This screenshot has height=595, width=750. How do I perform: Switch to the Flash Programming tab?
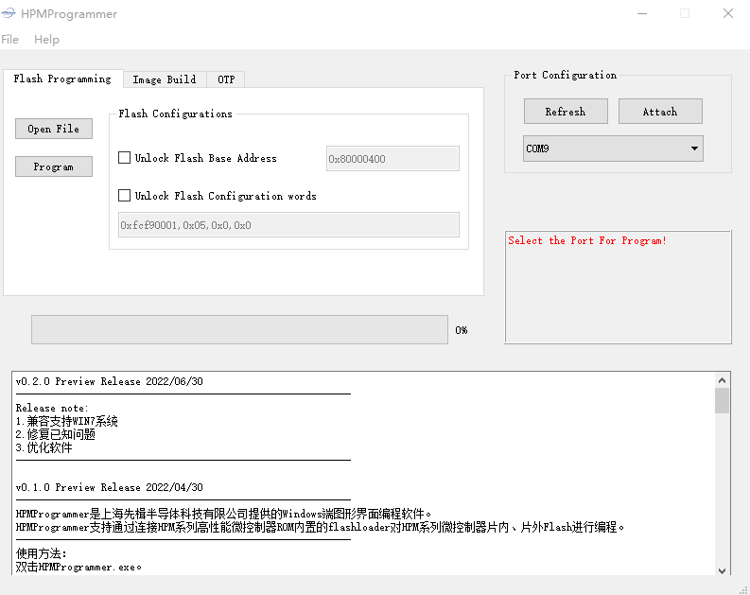[x=62, y=79]
